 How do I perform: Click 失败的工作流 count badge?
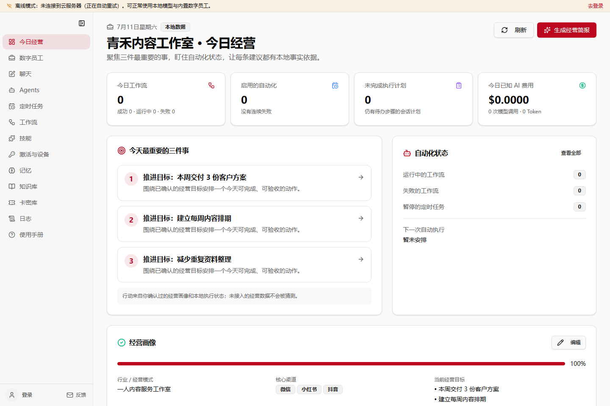click(579, 191)
